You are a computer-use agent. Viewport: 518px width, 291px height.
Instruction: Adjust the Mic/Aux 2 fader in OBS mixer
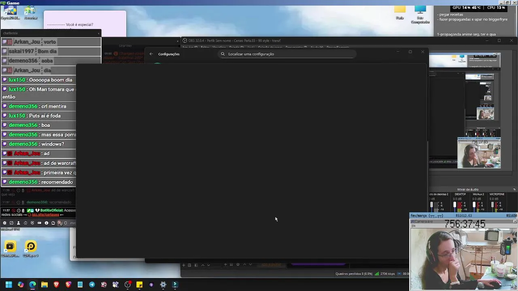[474, 205]
